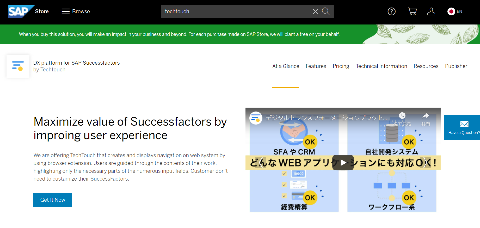Select the Technical Information tab

pos(381,66)
